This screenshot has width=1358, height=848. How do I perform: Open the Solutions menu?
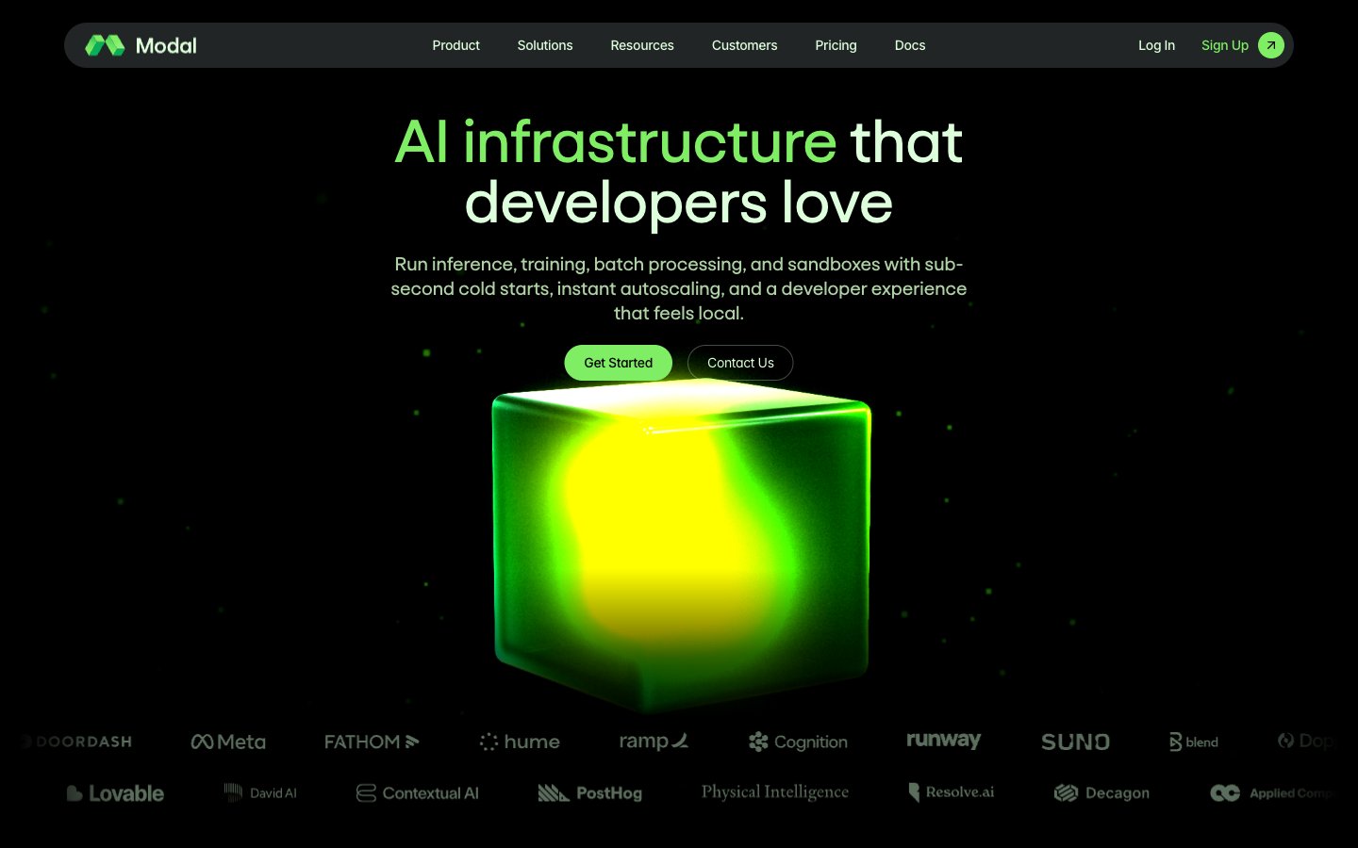point(544,45)
